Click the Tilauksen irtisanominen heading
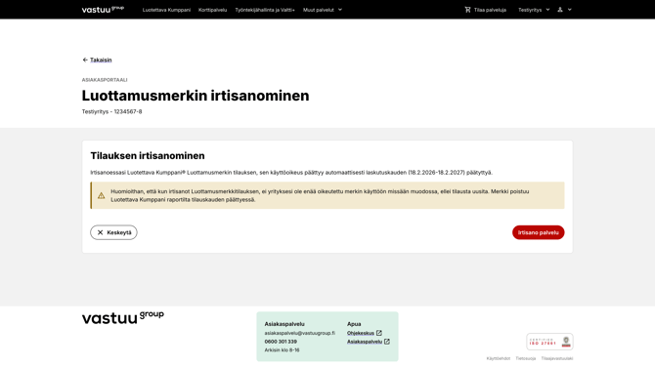Screen dimensions: 655x367 (148, 155)
